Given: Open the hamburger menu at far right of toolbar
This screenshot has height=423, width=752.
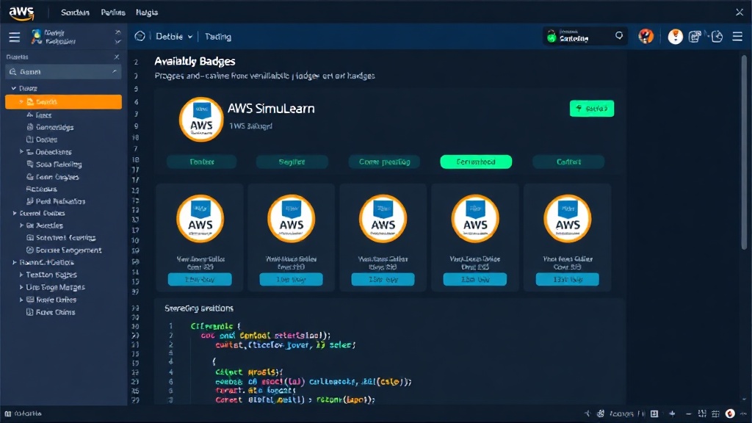Looking at the screenshot, I should click(x=737, y=37).
